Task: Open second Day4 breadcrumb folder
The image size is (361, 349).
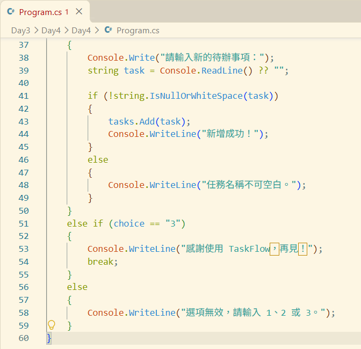Action: (x=81, y=31)
